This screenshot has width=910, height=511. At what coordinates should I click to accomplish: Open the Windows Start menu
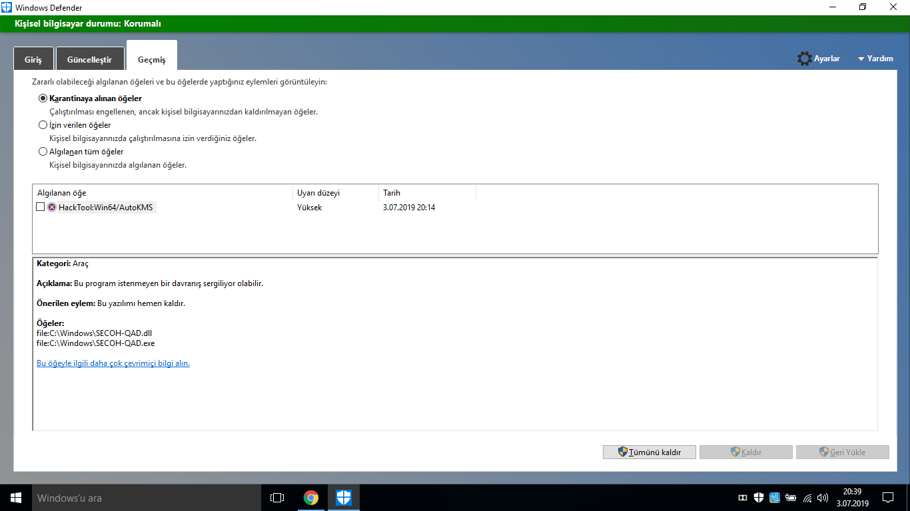(16, 498)
